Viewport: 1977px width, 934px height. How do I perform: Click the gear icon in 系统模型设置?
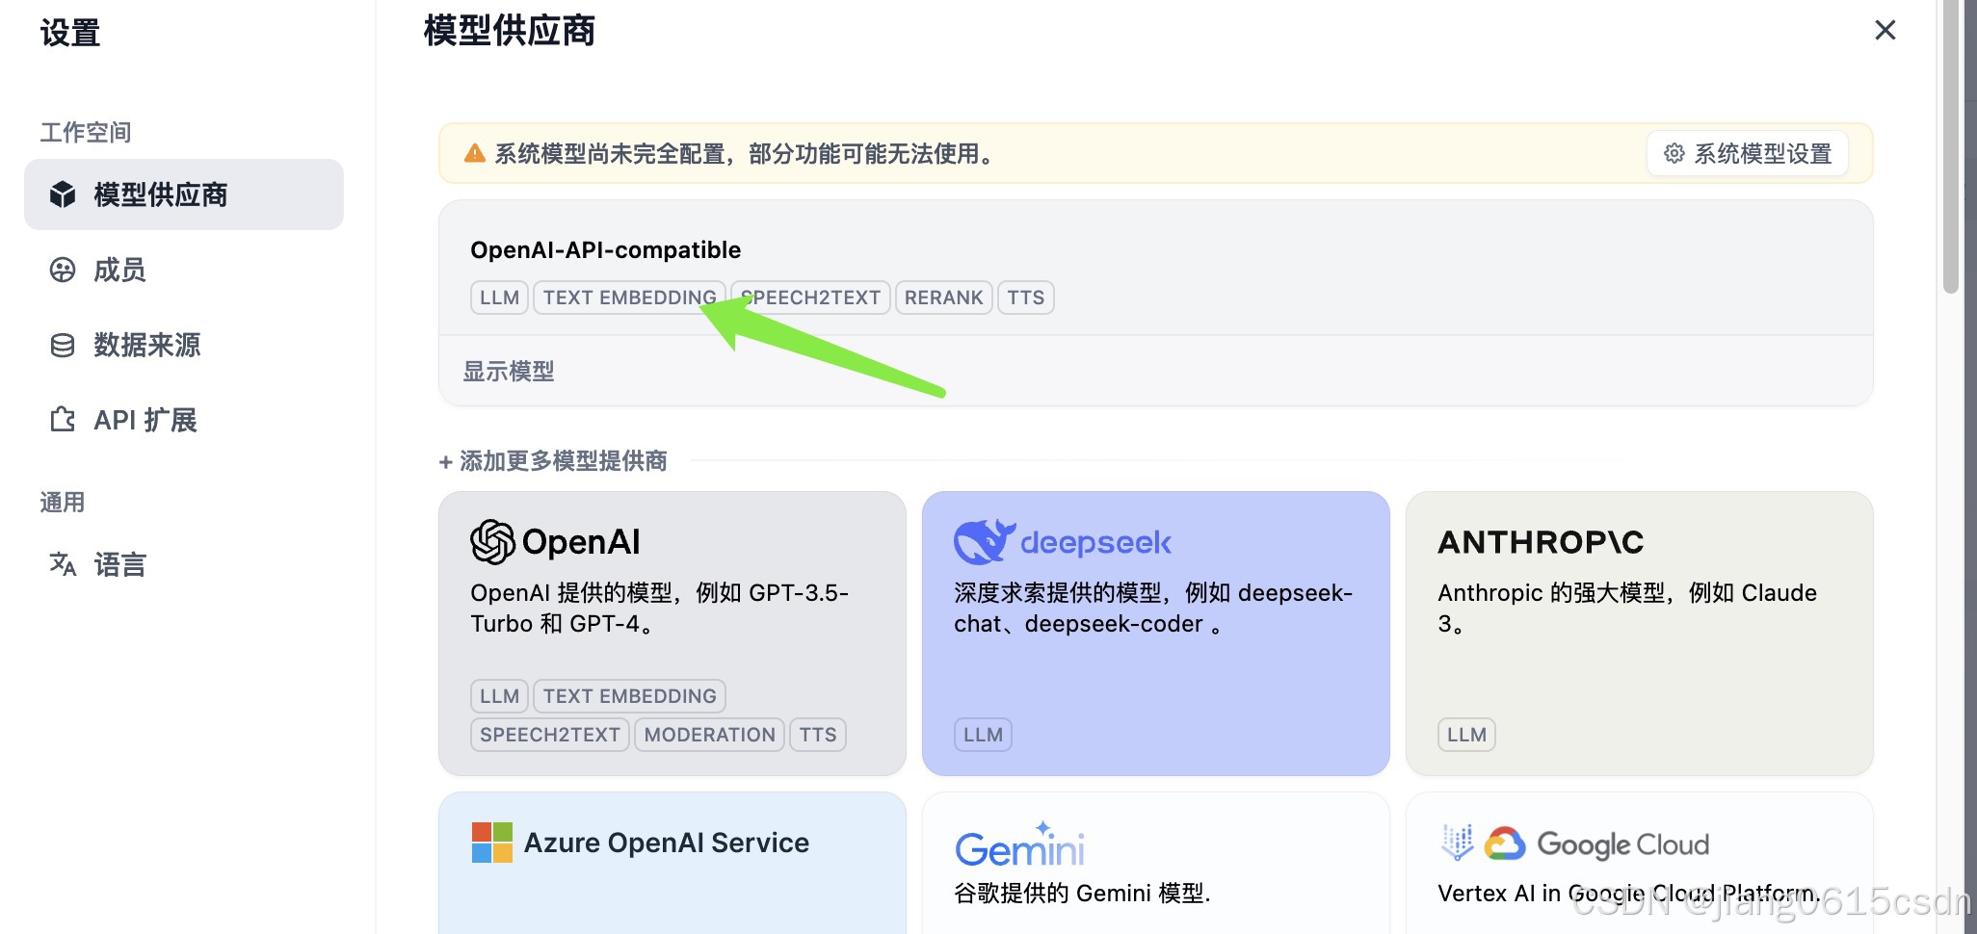pyautogui.click(x=1674, y=153)
